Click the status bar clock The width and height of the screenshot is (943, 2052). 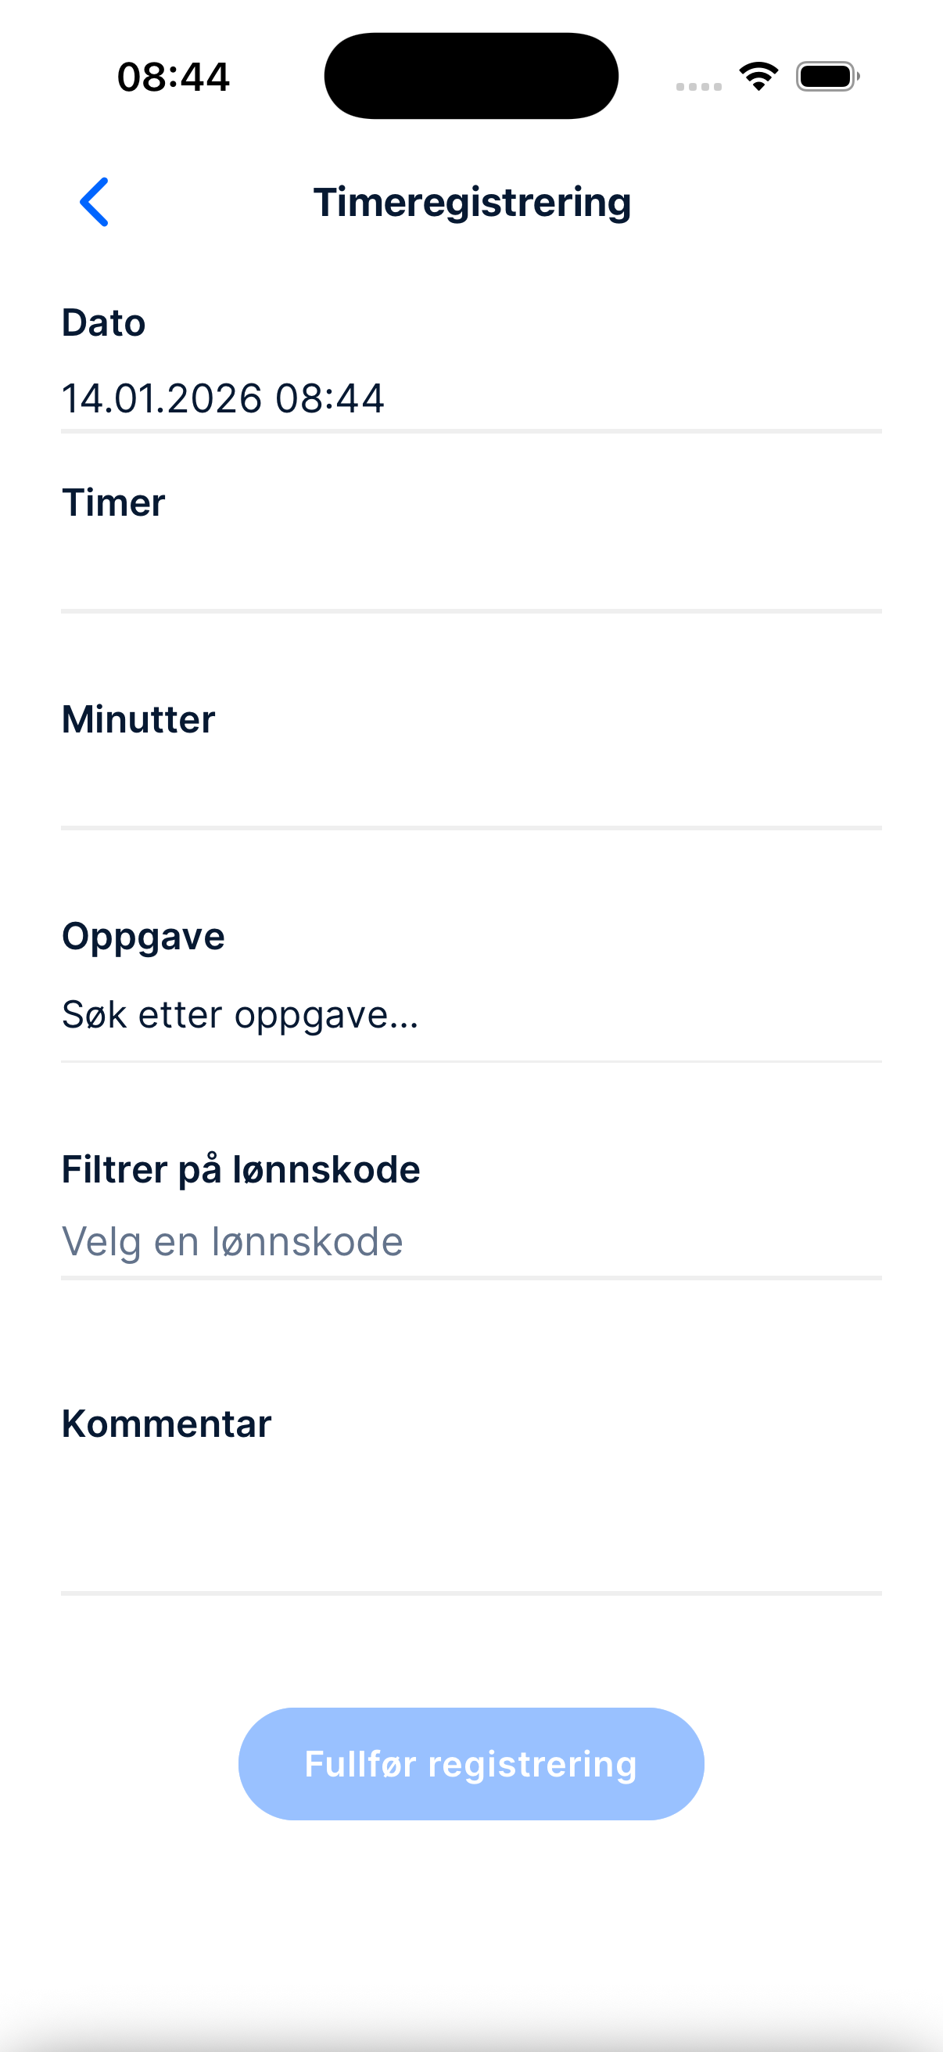point(174,77)
